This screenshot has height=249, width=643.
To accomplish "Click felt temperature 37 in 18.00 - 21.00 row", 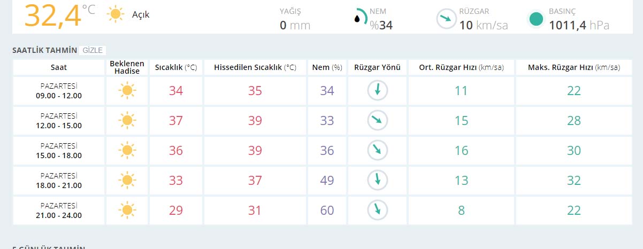I will (x=255, y=181).
